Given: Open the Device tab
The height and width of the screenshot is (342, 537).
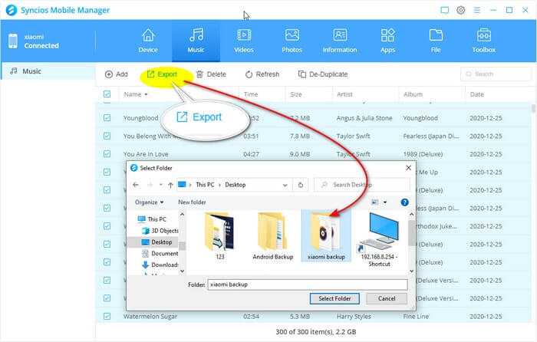Looking at the screenshot, I should coord(148,41).
